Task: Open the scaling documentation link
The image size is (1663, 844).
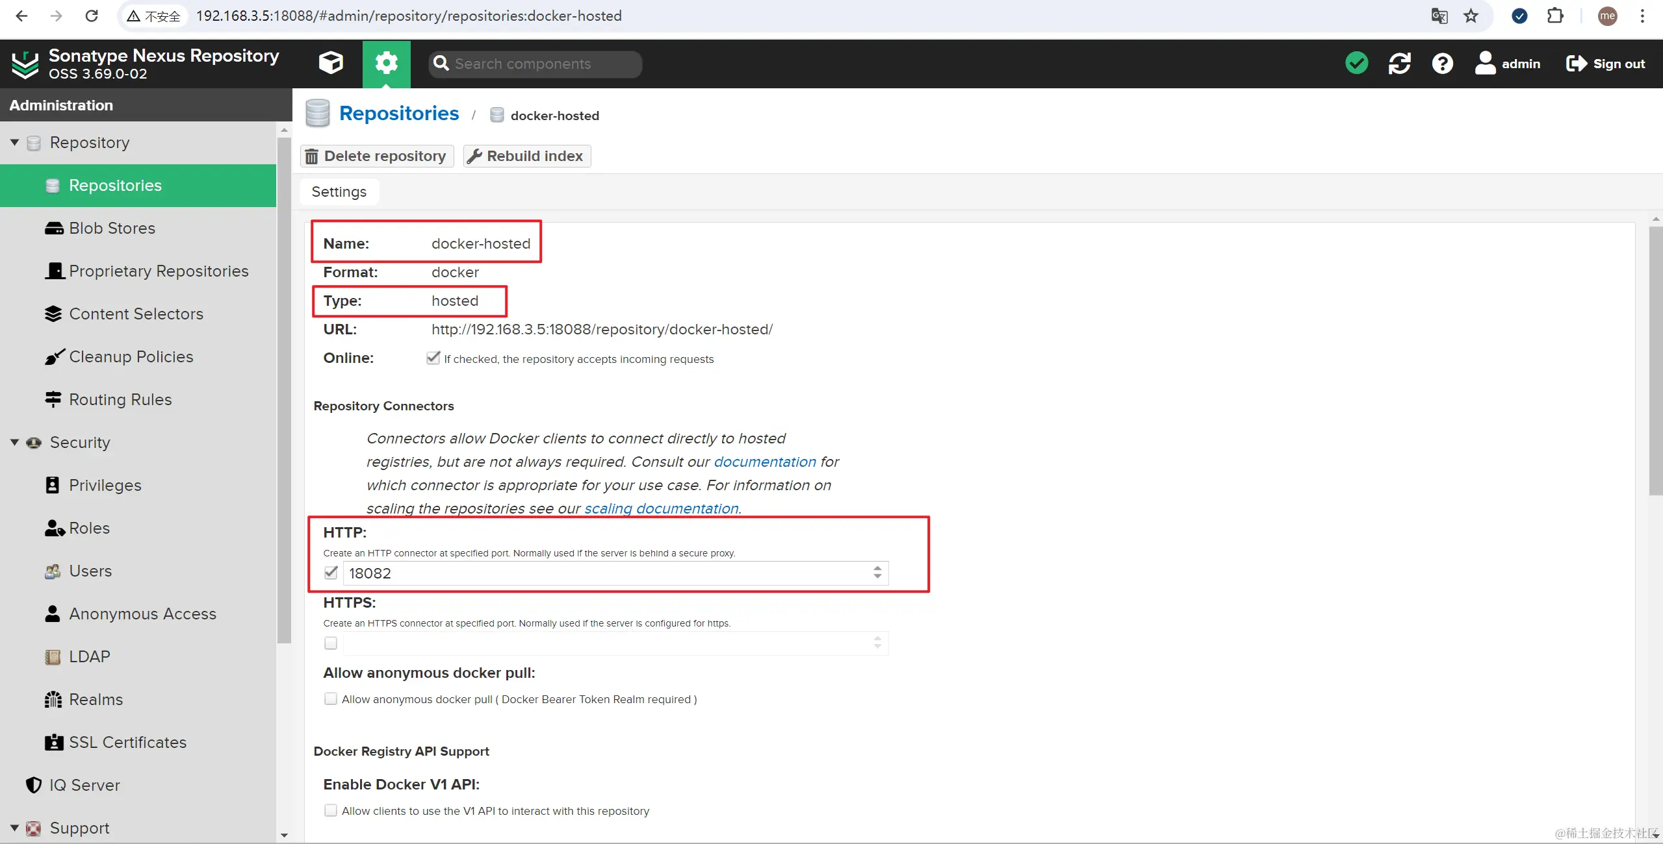Action: click(x=661, y=508)
